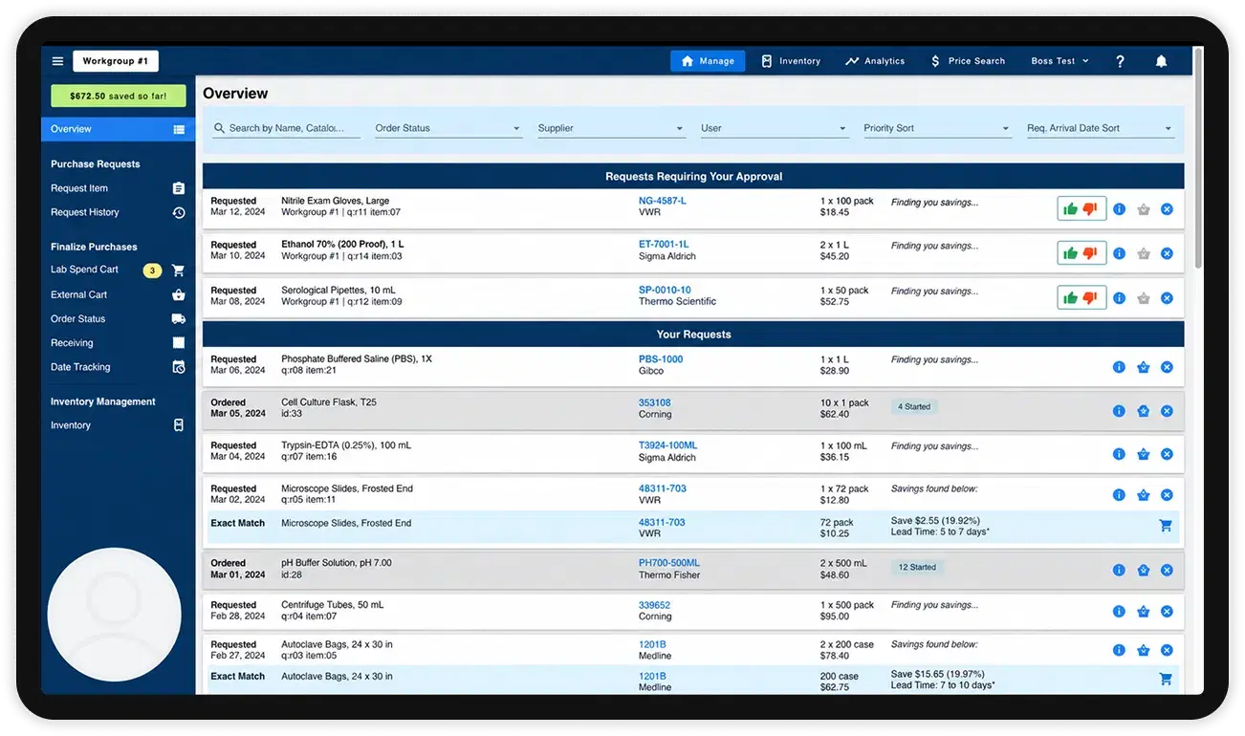Click the search by name input field
This screenshot has height=736, width=1245.
[287, 128]
